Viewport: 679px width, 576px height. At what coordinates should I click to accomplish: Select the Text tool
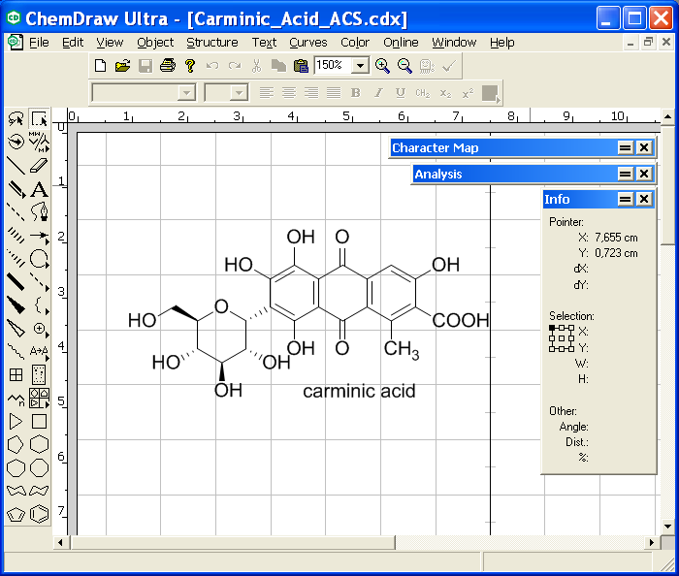coord(39,189)
